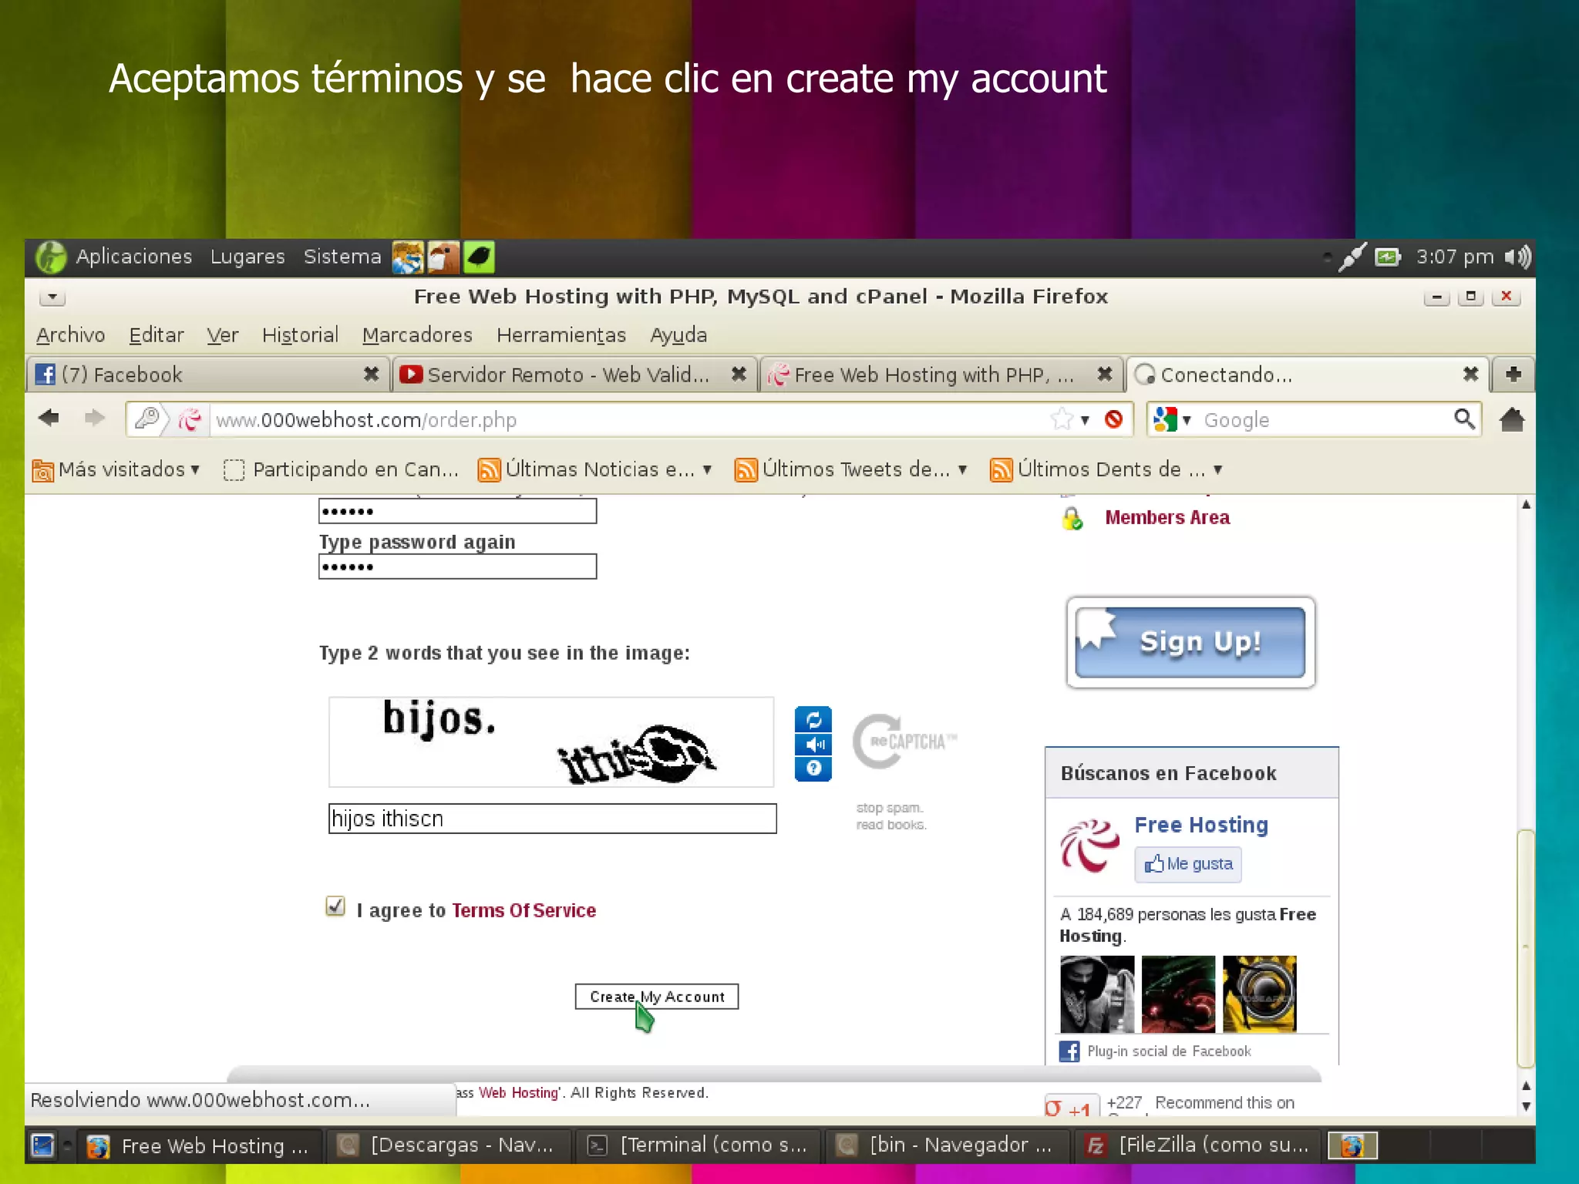Click the Web Hosting footer link
Viewport: 1579px width, 1184px height.
[517, 1092]
